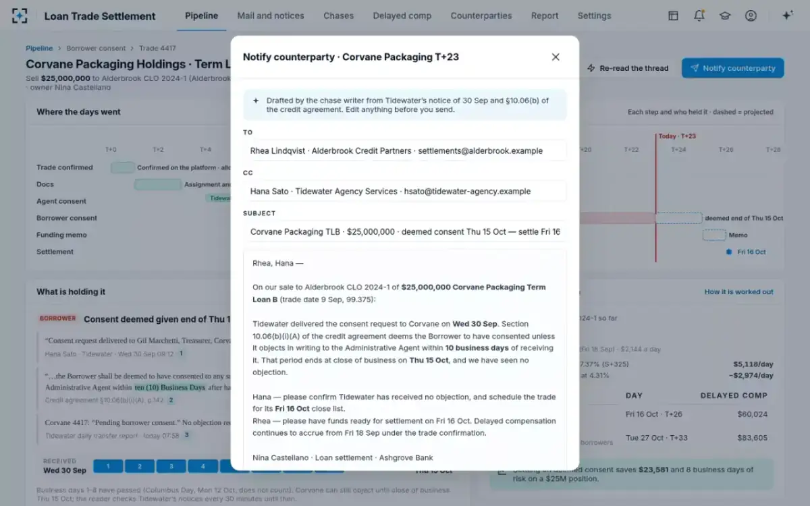The height and width of the screenshot is (506, 810).
Task: Follow the Pipeline breadcrumb link
Action: tap(39, 49)
